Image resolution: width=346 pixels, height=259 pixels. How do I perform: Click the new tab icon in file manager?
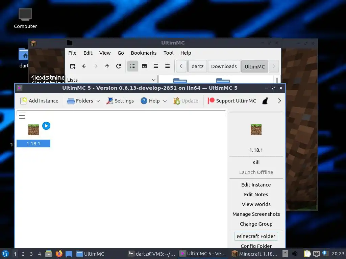(73, 66)
